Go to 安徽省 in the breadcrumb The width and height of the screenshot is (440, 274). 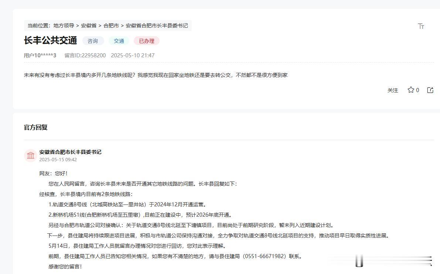(x=89, y=26)
